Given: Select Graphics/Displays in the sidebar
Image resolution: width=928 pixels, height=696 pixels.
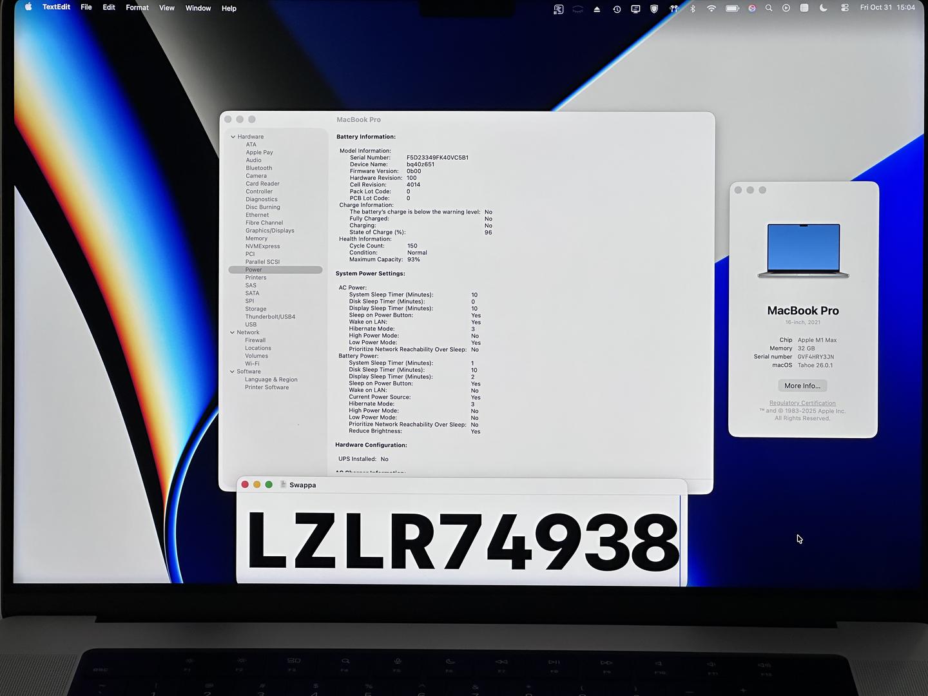Looking at the screenshot, I should coord(269,231).
